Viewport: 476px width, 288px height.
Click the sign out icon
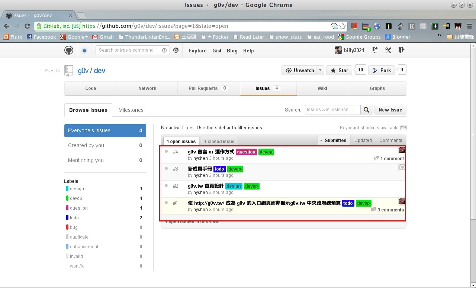click(401, 50)
